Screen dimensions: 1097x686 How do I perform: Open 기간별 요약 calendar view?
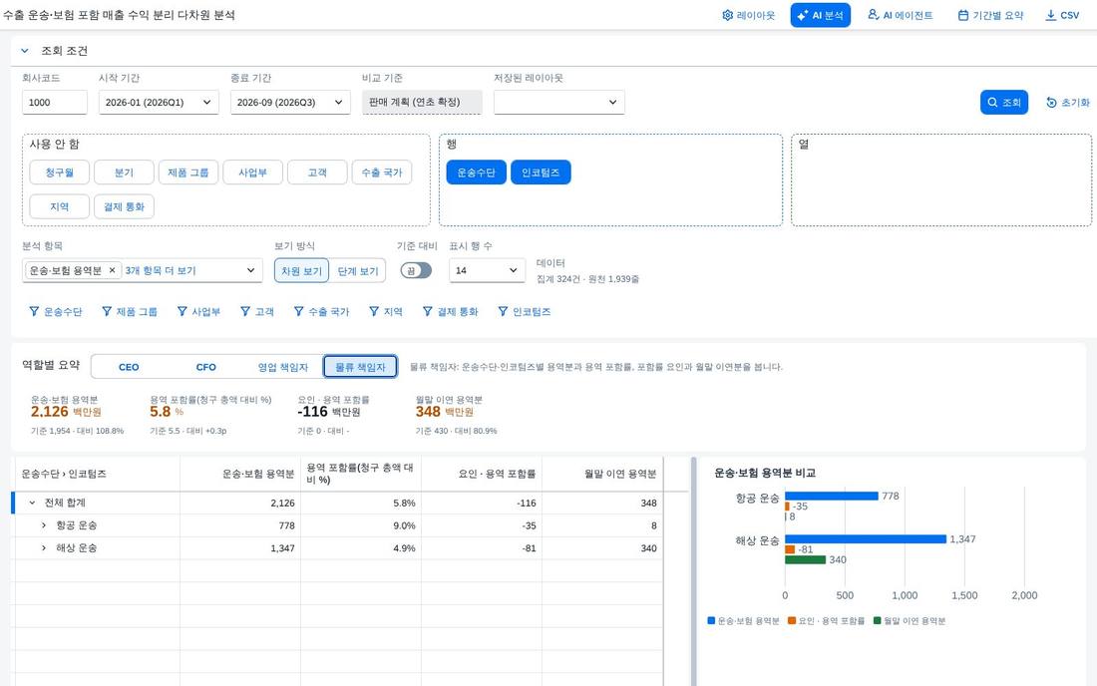[x=990, y=15]
